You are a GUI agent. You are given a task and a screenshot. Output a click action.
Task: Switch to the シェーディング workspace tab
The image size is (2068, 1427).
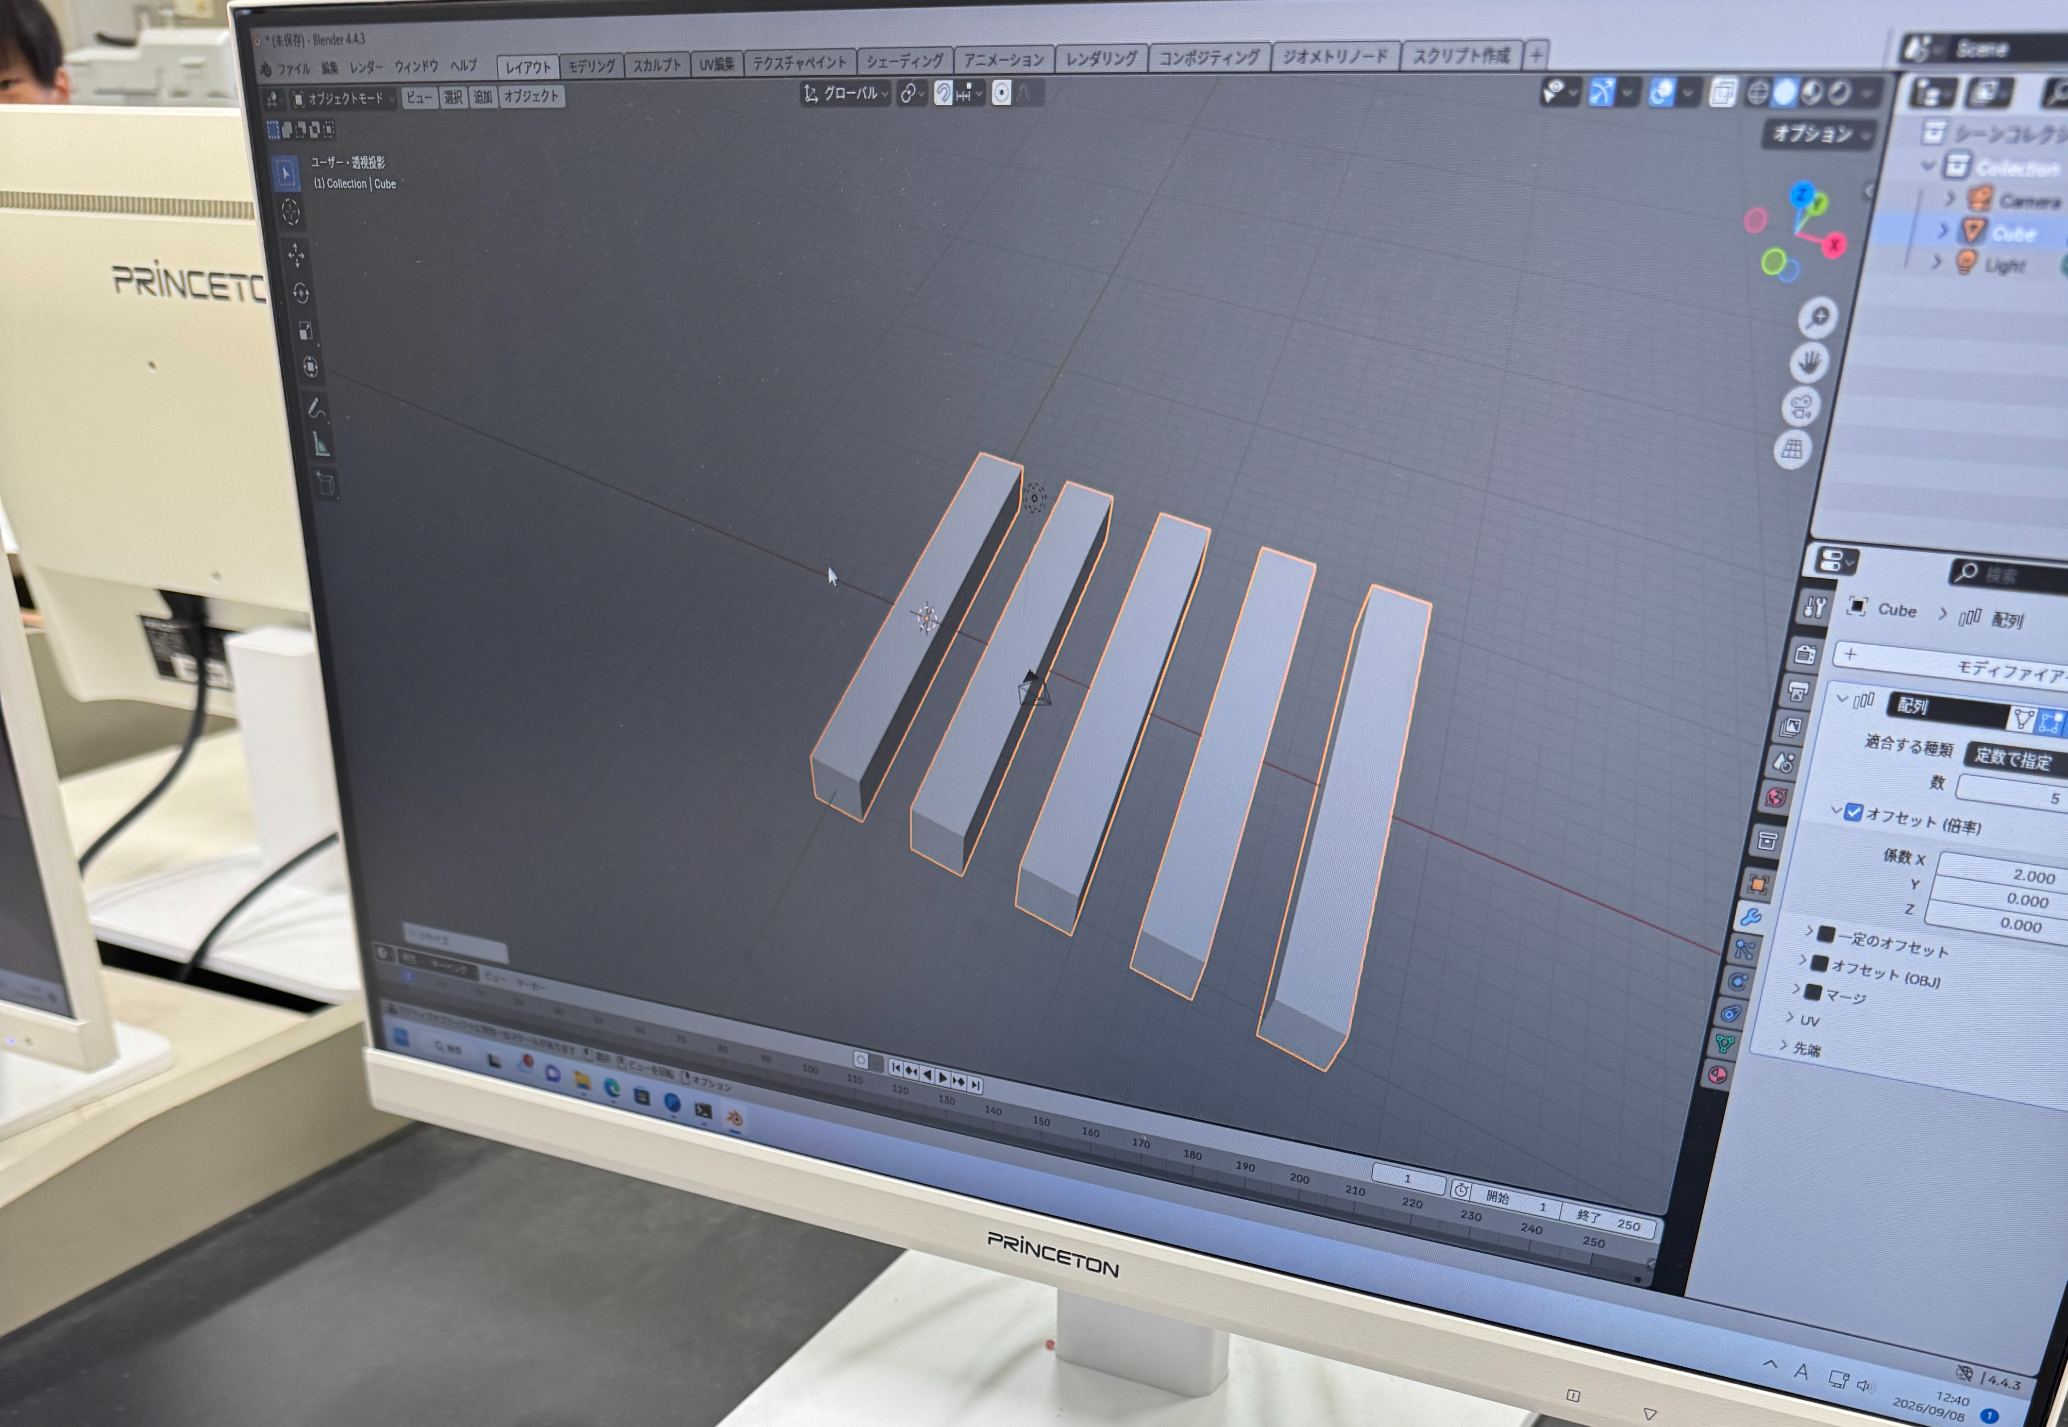click(905, 61)
